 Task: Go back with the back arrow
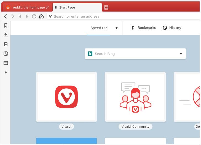(6, 16)
